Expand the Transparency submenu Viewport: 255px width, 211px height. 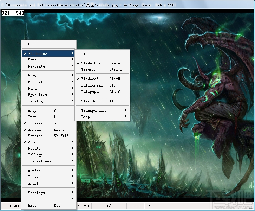94,111
